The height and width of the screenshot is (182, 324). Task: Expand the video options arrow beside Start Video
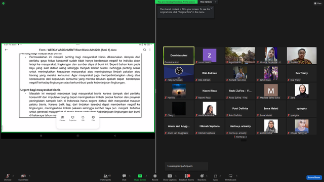(29, 176)
